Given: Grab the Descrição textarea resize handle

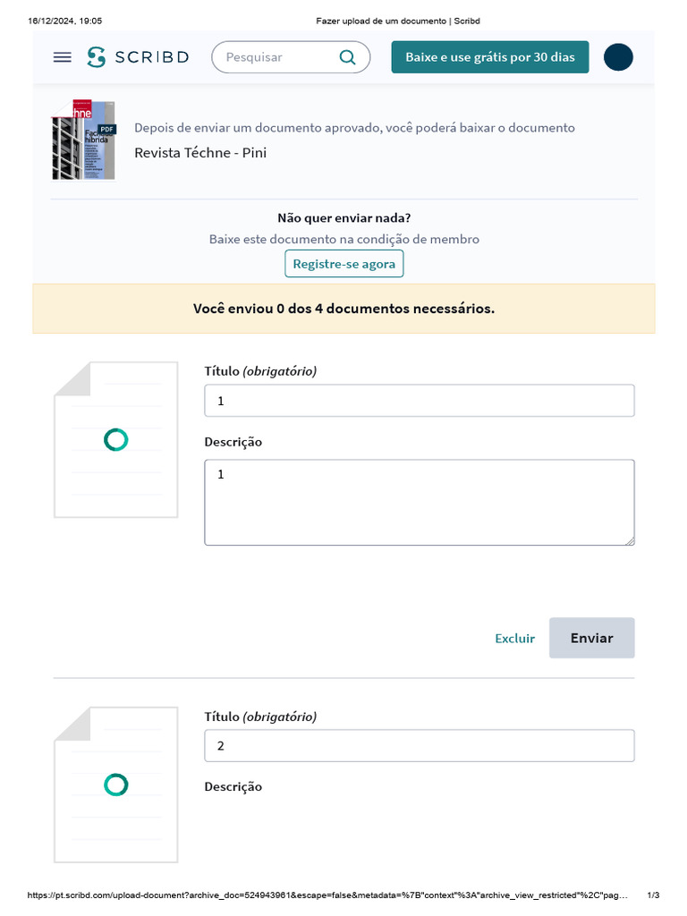Looking at the screenshot, I should coord(631,541).
